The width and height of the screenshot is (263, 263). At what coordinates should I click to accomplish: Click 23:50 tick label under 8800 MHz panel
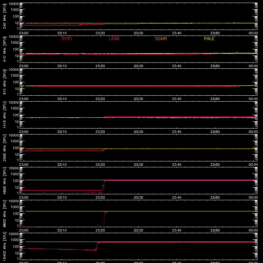215,230
